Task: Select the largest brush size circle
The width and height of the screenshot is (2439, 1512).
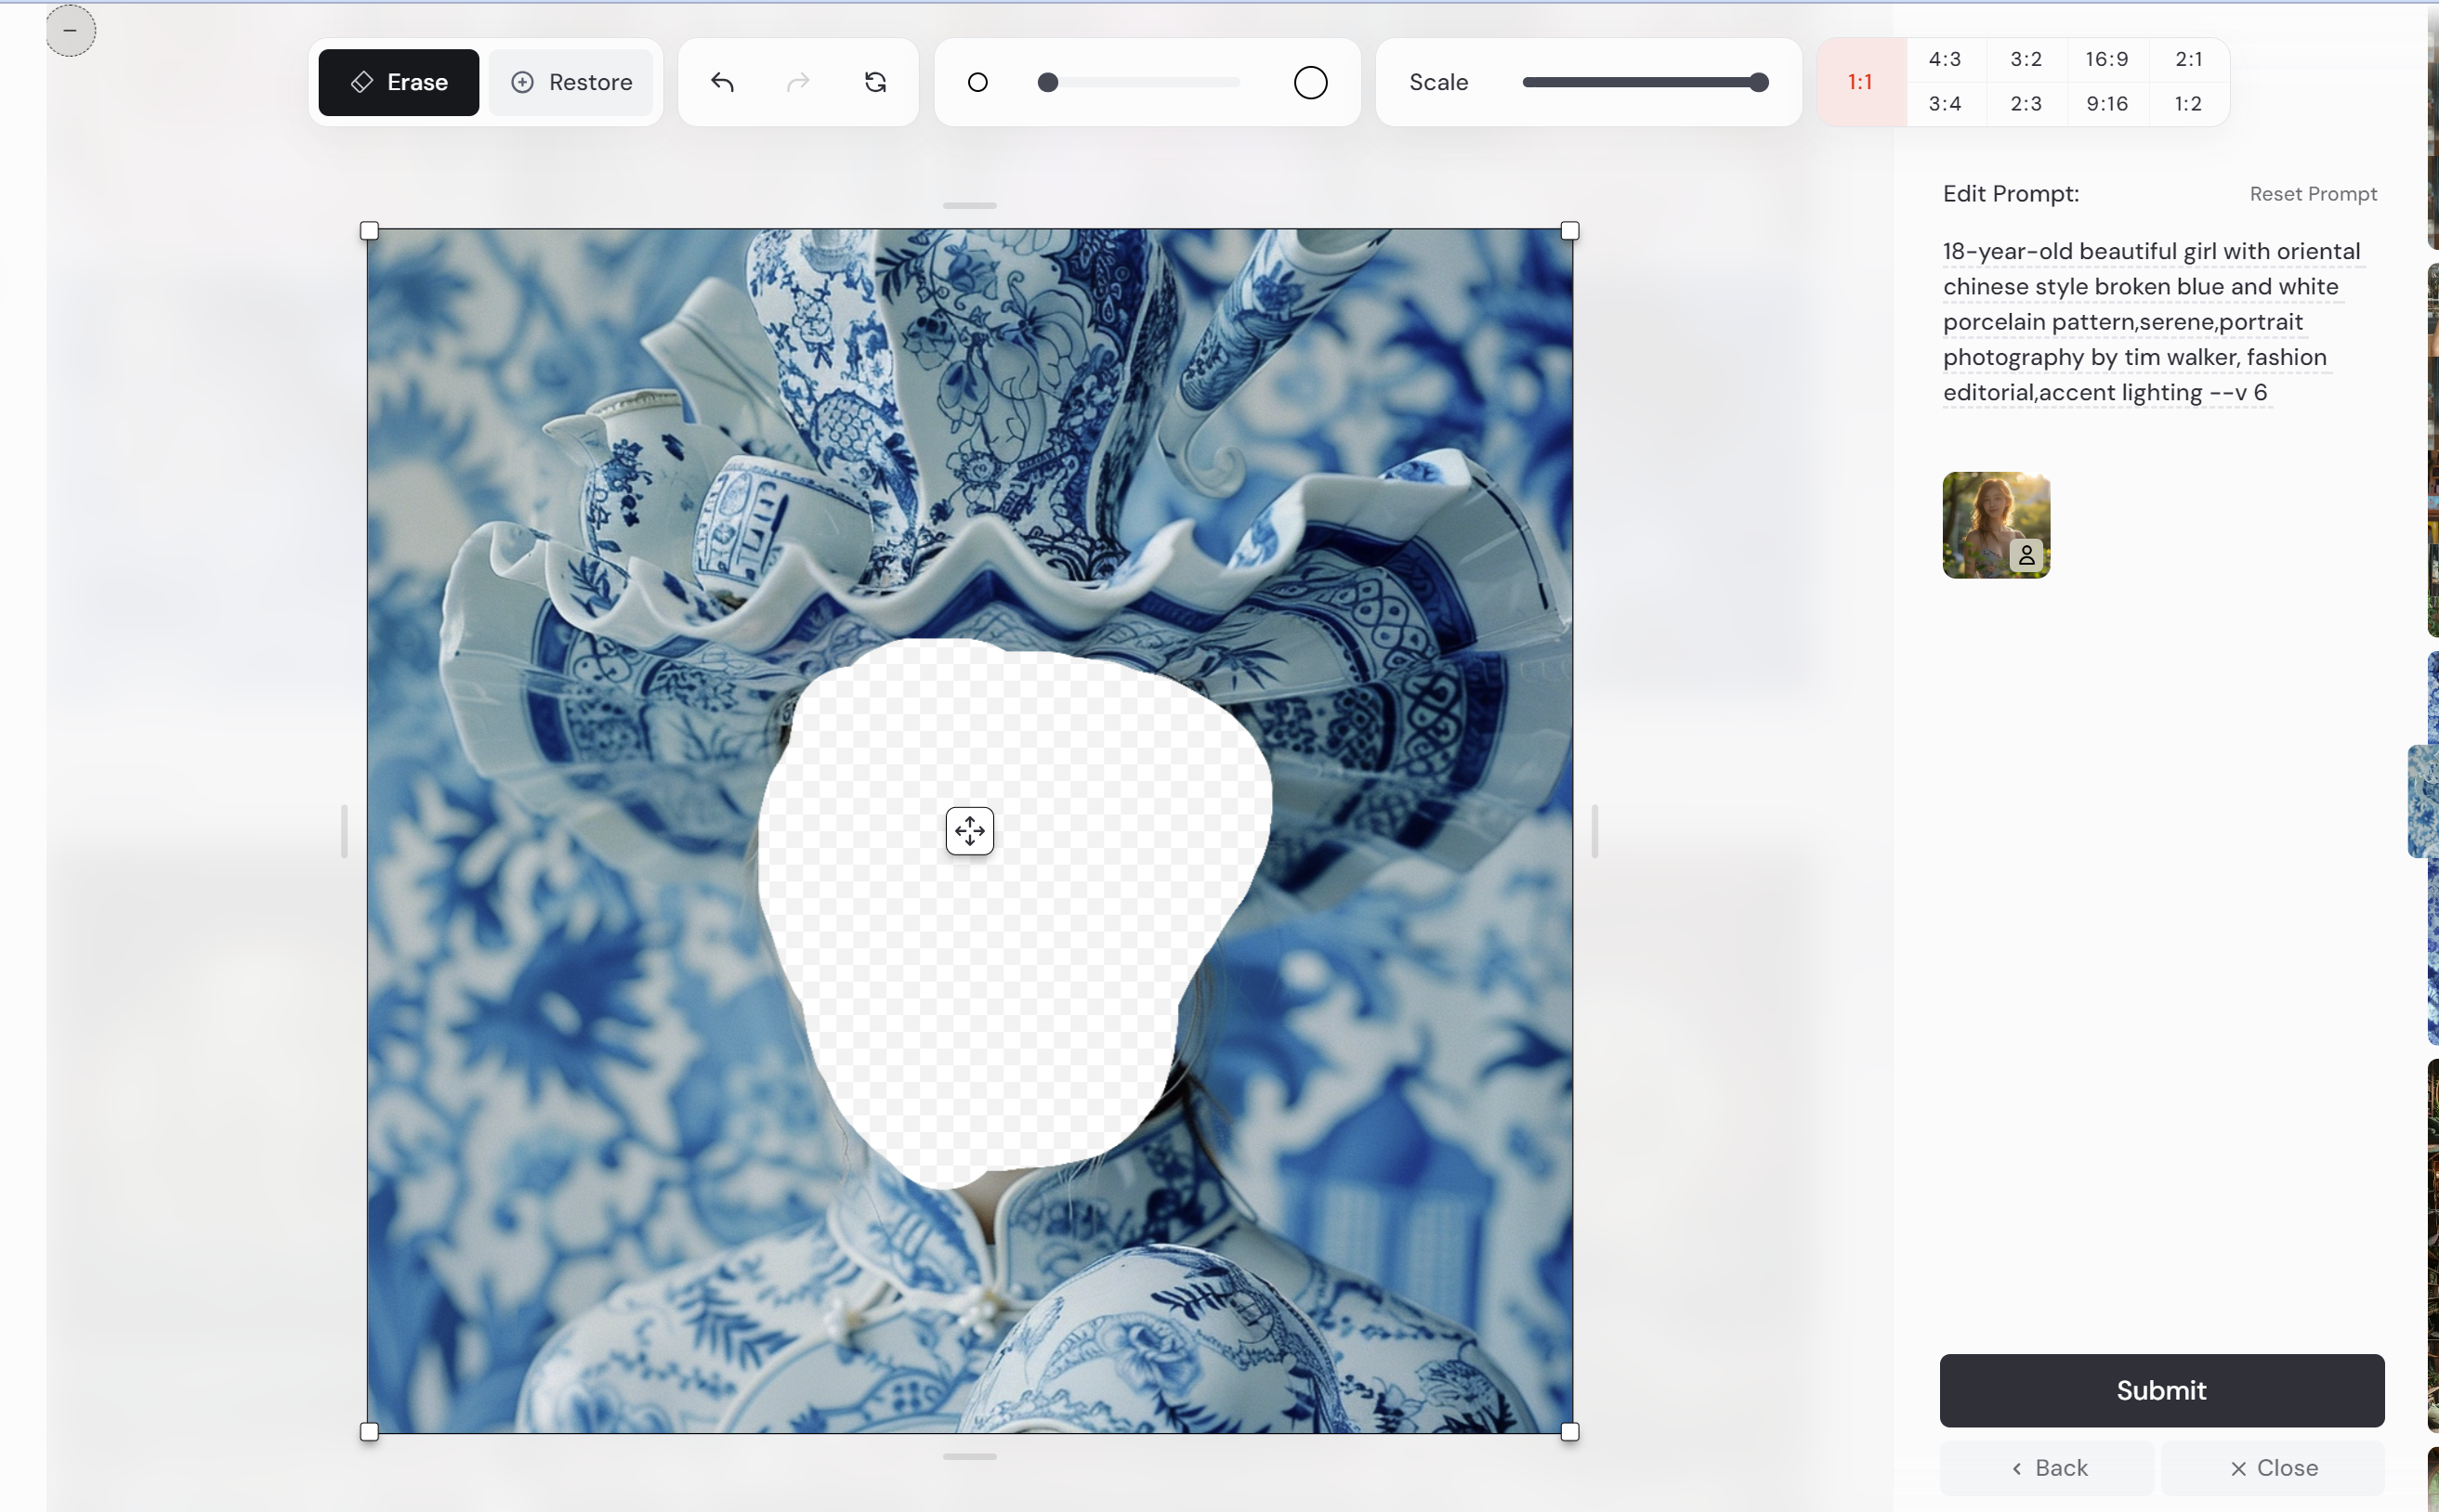Action: click(1308, 82)
